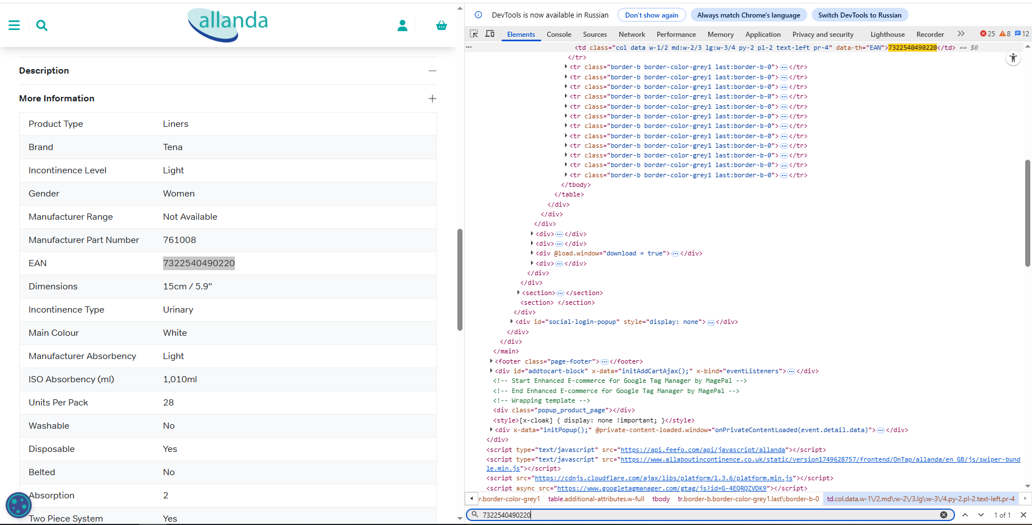
Task: Open the Memory tab
Action: pos(720,35)
